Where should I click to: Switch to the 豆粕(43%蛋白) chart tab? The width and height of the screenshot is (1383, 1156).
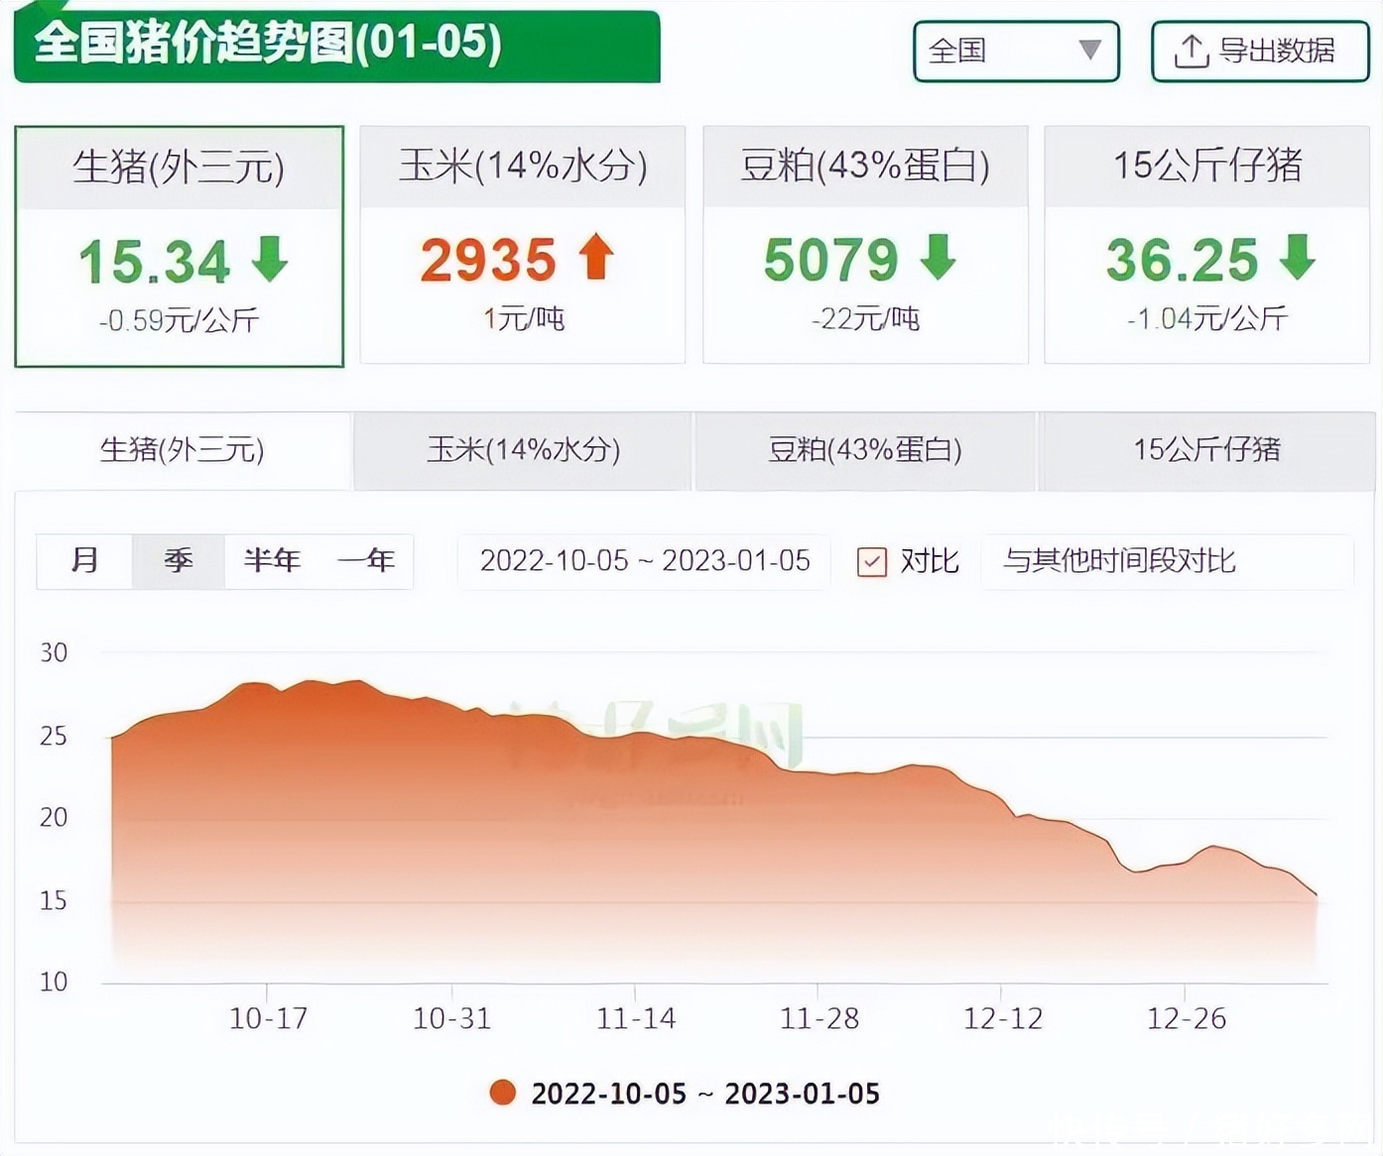864,450
